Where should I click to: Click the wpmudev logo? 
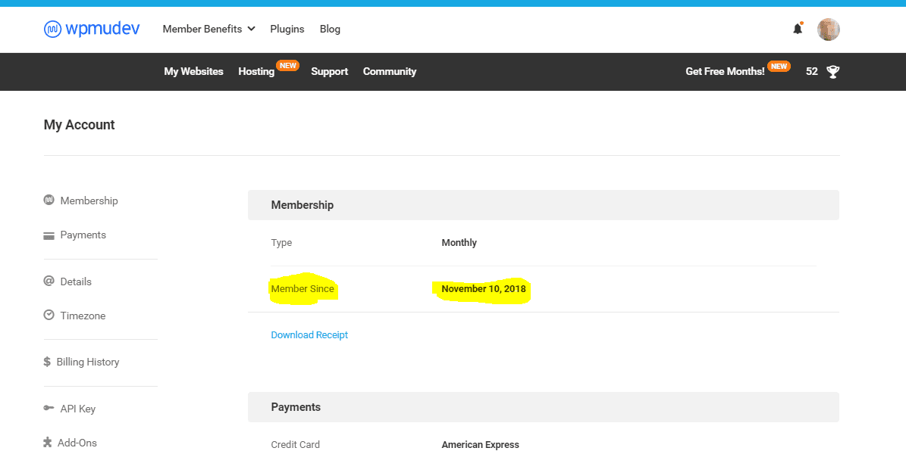click(x=91, y=29)
